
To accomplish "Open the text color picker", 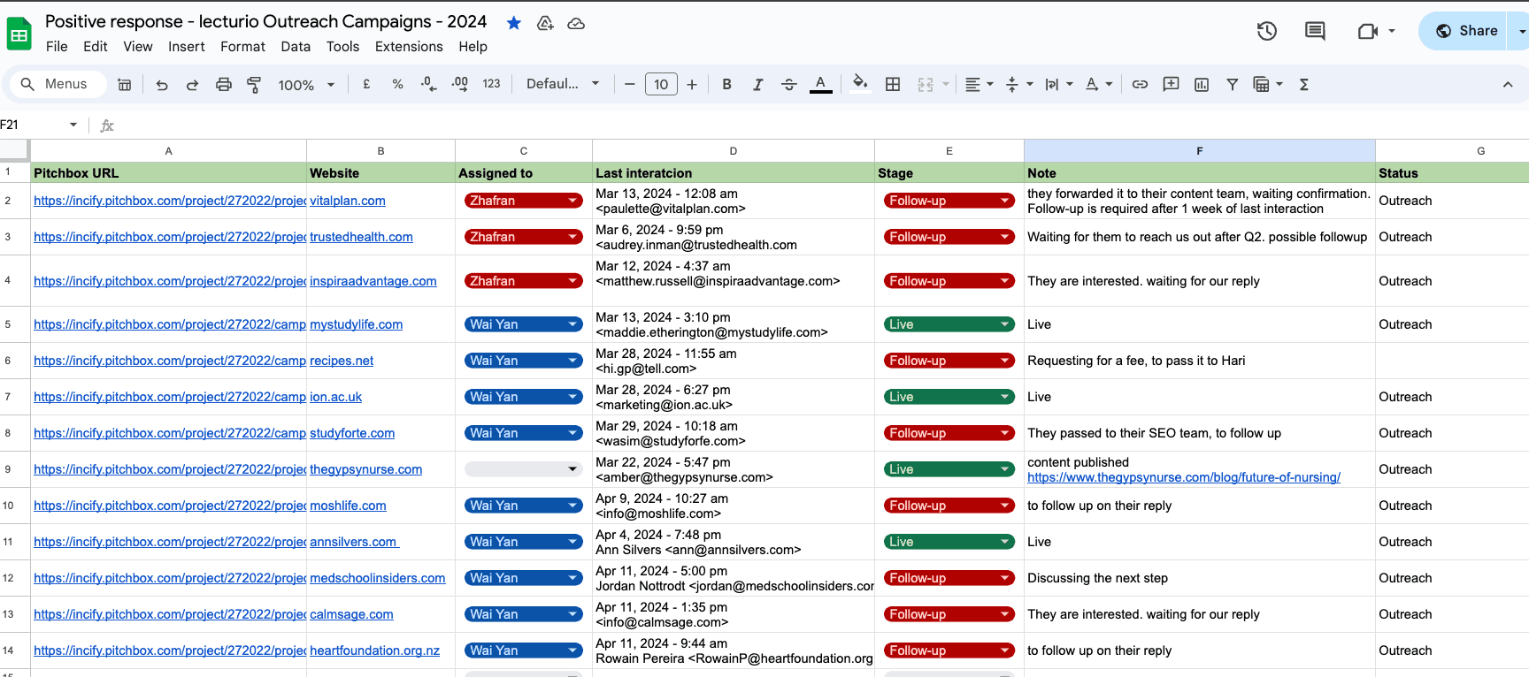I will pos(821,84).
